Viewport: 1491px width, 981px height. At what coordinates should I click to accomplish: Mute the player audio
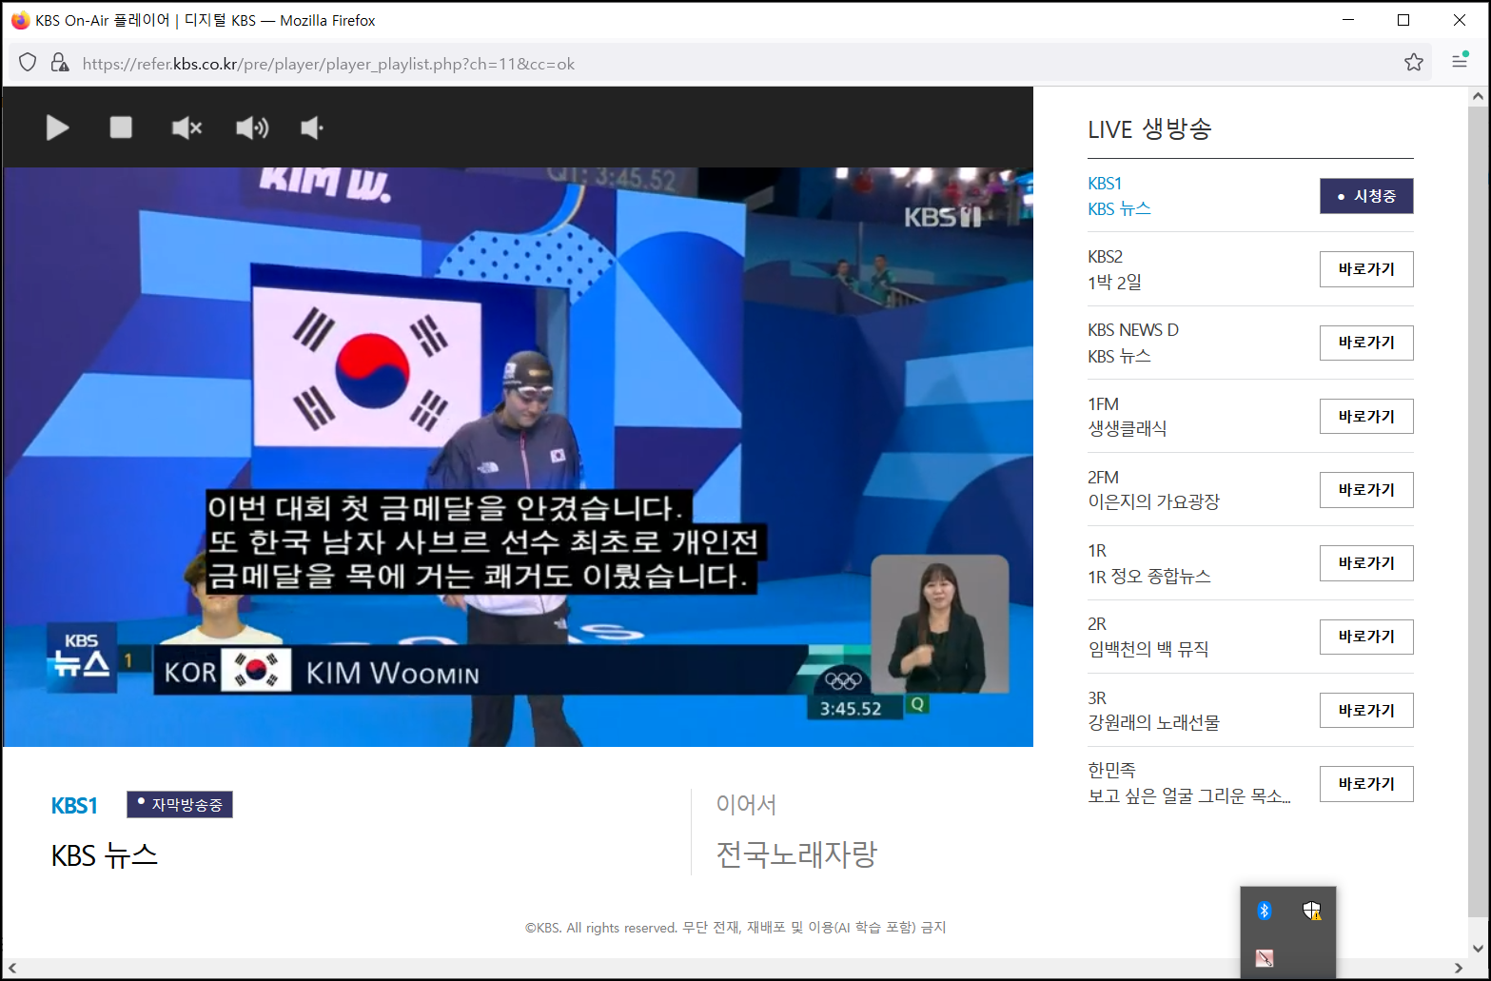(x=186, y=128)
